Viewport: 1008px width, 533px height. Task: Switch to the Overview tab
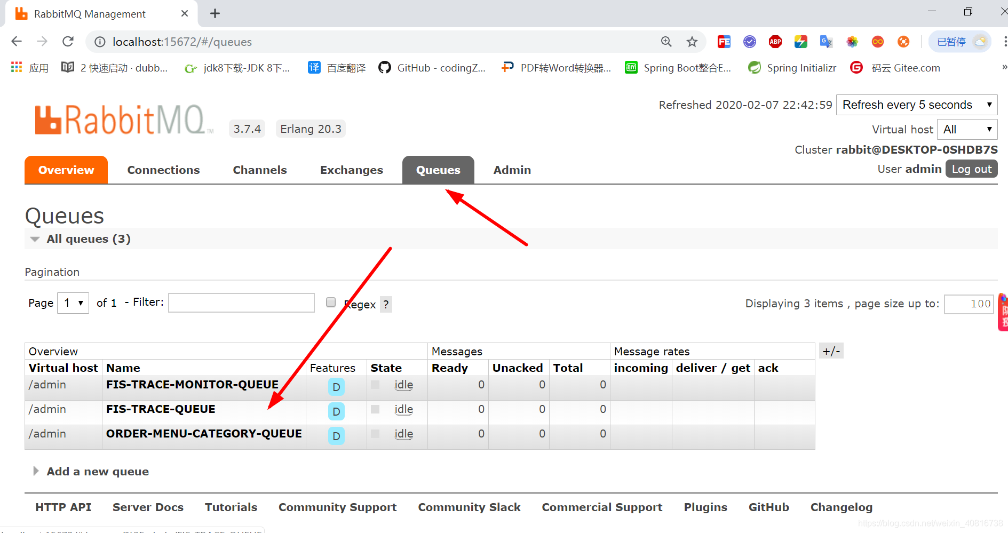pos(66,170)
